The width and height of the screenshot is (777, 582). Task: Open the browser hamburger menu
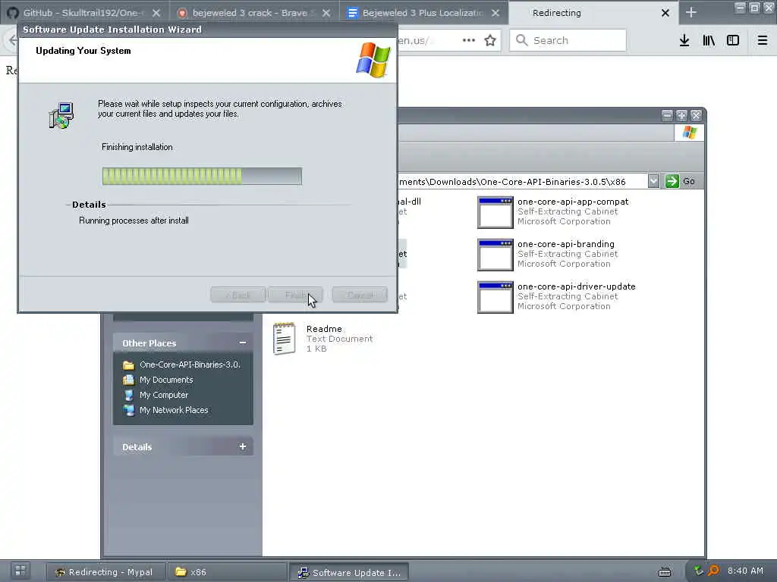pyautogui.click(x=762, y=41)
